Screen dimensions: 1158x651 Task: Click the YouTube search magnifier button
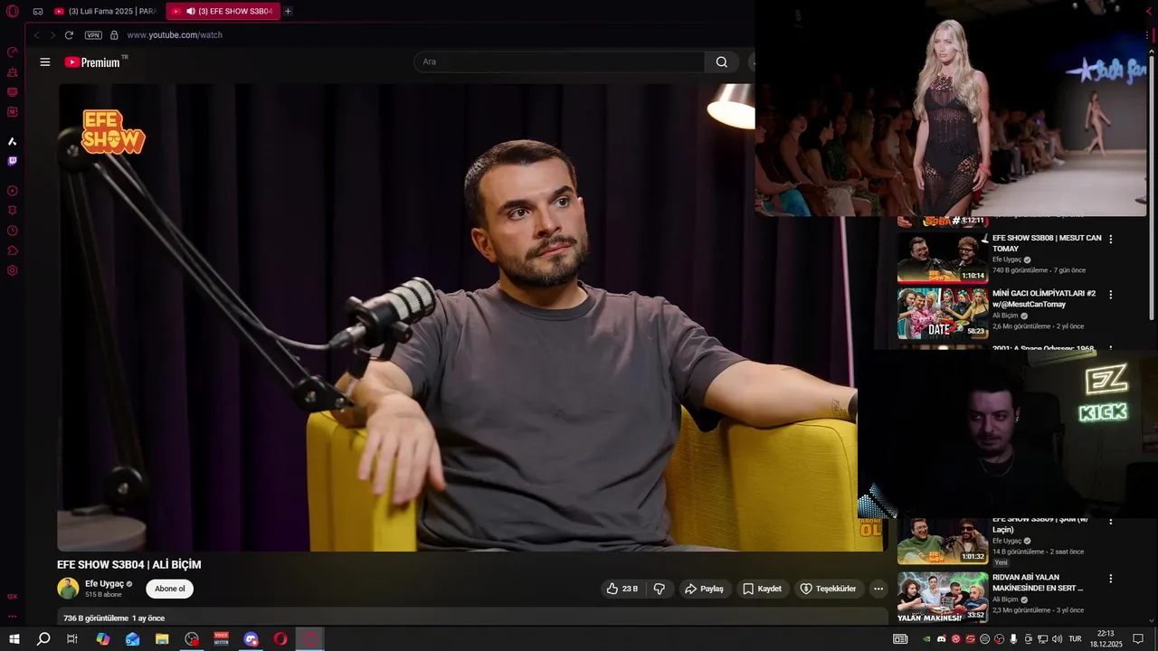click(721, 62)
